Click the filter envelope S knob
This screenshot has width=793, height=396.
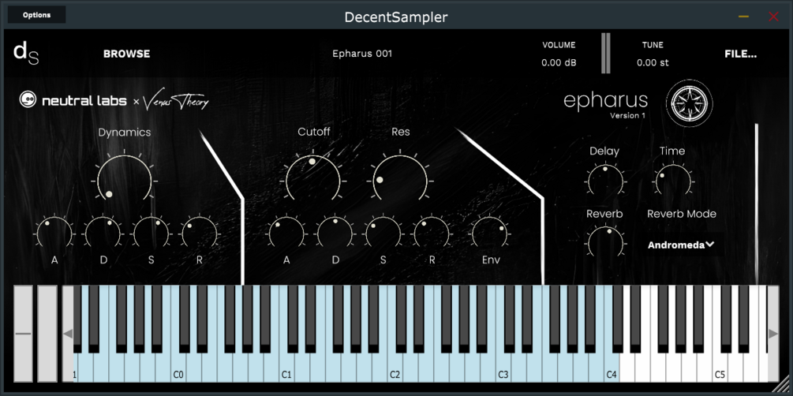pos(383,233)
